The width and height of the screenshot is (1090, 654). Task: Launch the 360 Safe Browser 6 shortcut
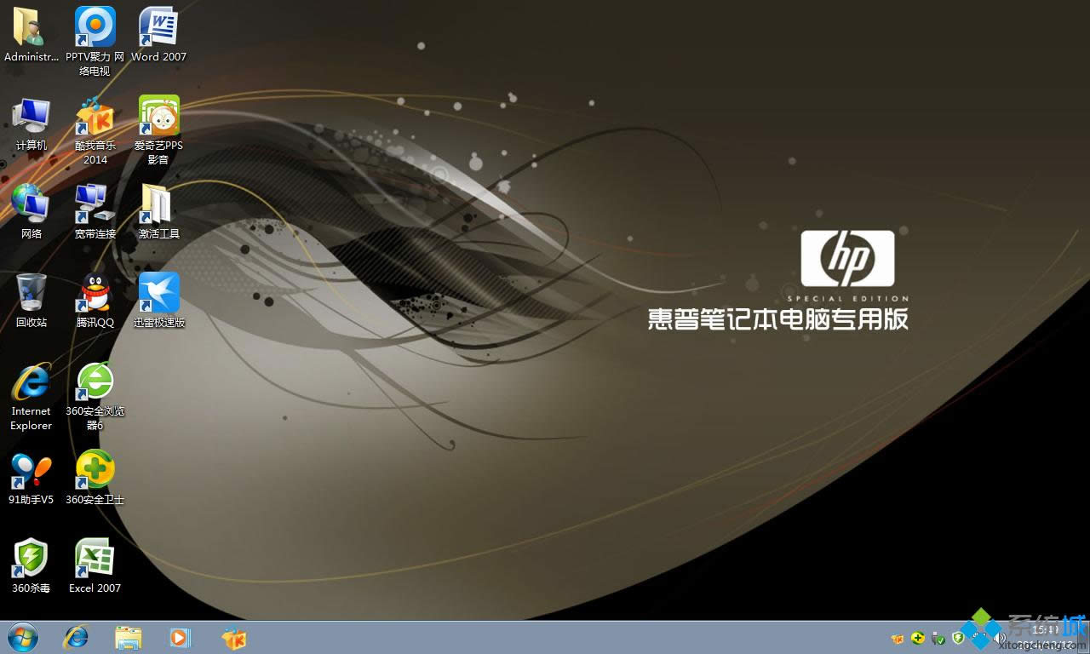(x=95, y=382)
